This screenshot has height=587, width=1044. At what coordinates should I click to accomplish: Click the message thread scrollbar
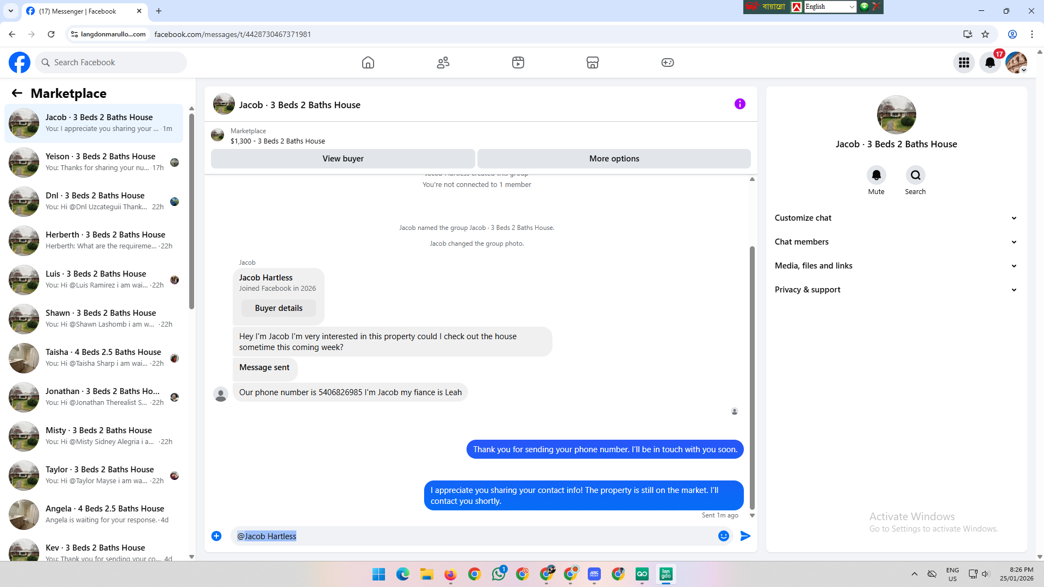752,378
